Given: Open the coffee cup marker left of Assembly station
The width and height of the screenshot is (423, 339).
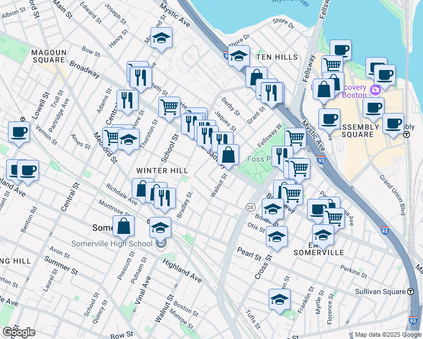Looking at the screenshot, I should [394, 124].
